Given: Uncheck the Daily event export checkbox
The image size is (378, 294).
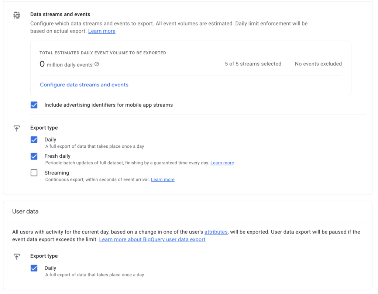Looking at the screenshot, I should [34, 140].
